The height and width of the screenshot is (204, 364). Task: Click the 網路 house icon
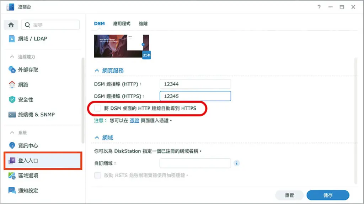click(12, 84)
